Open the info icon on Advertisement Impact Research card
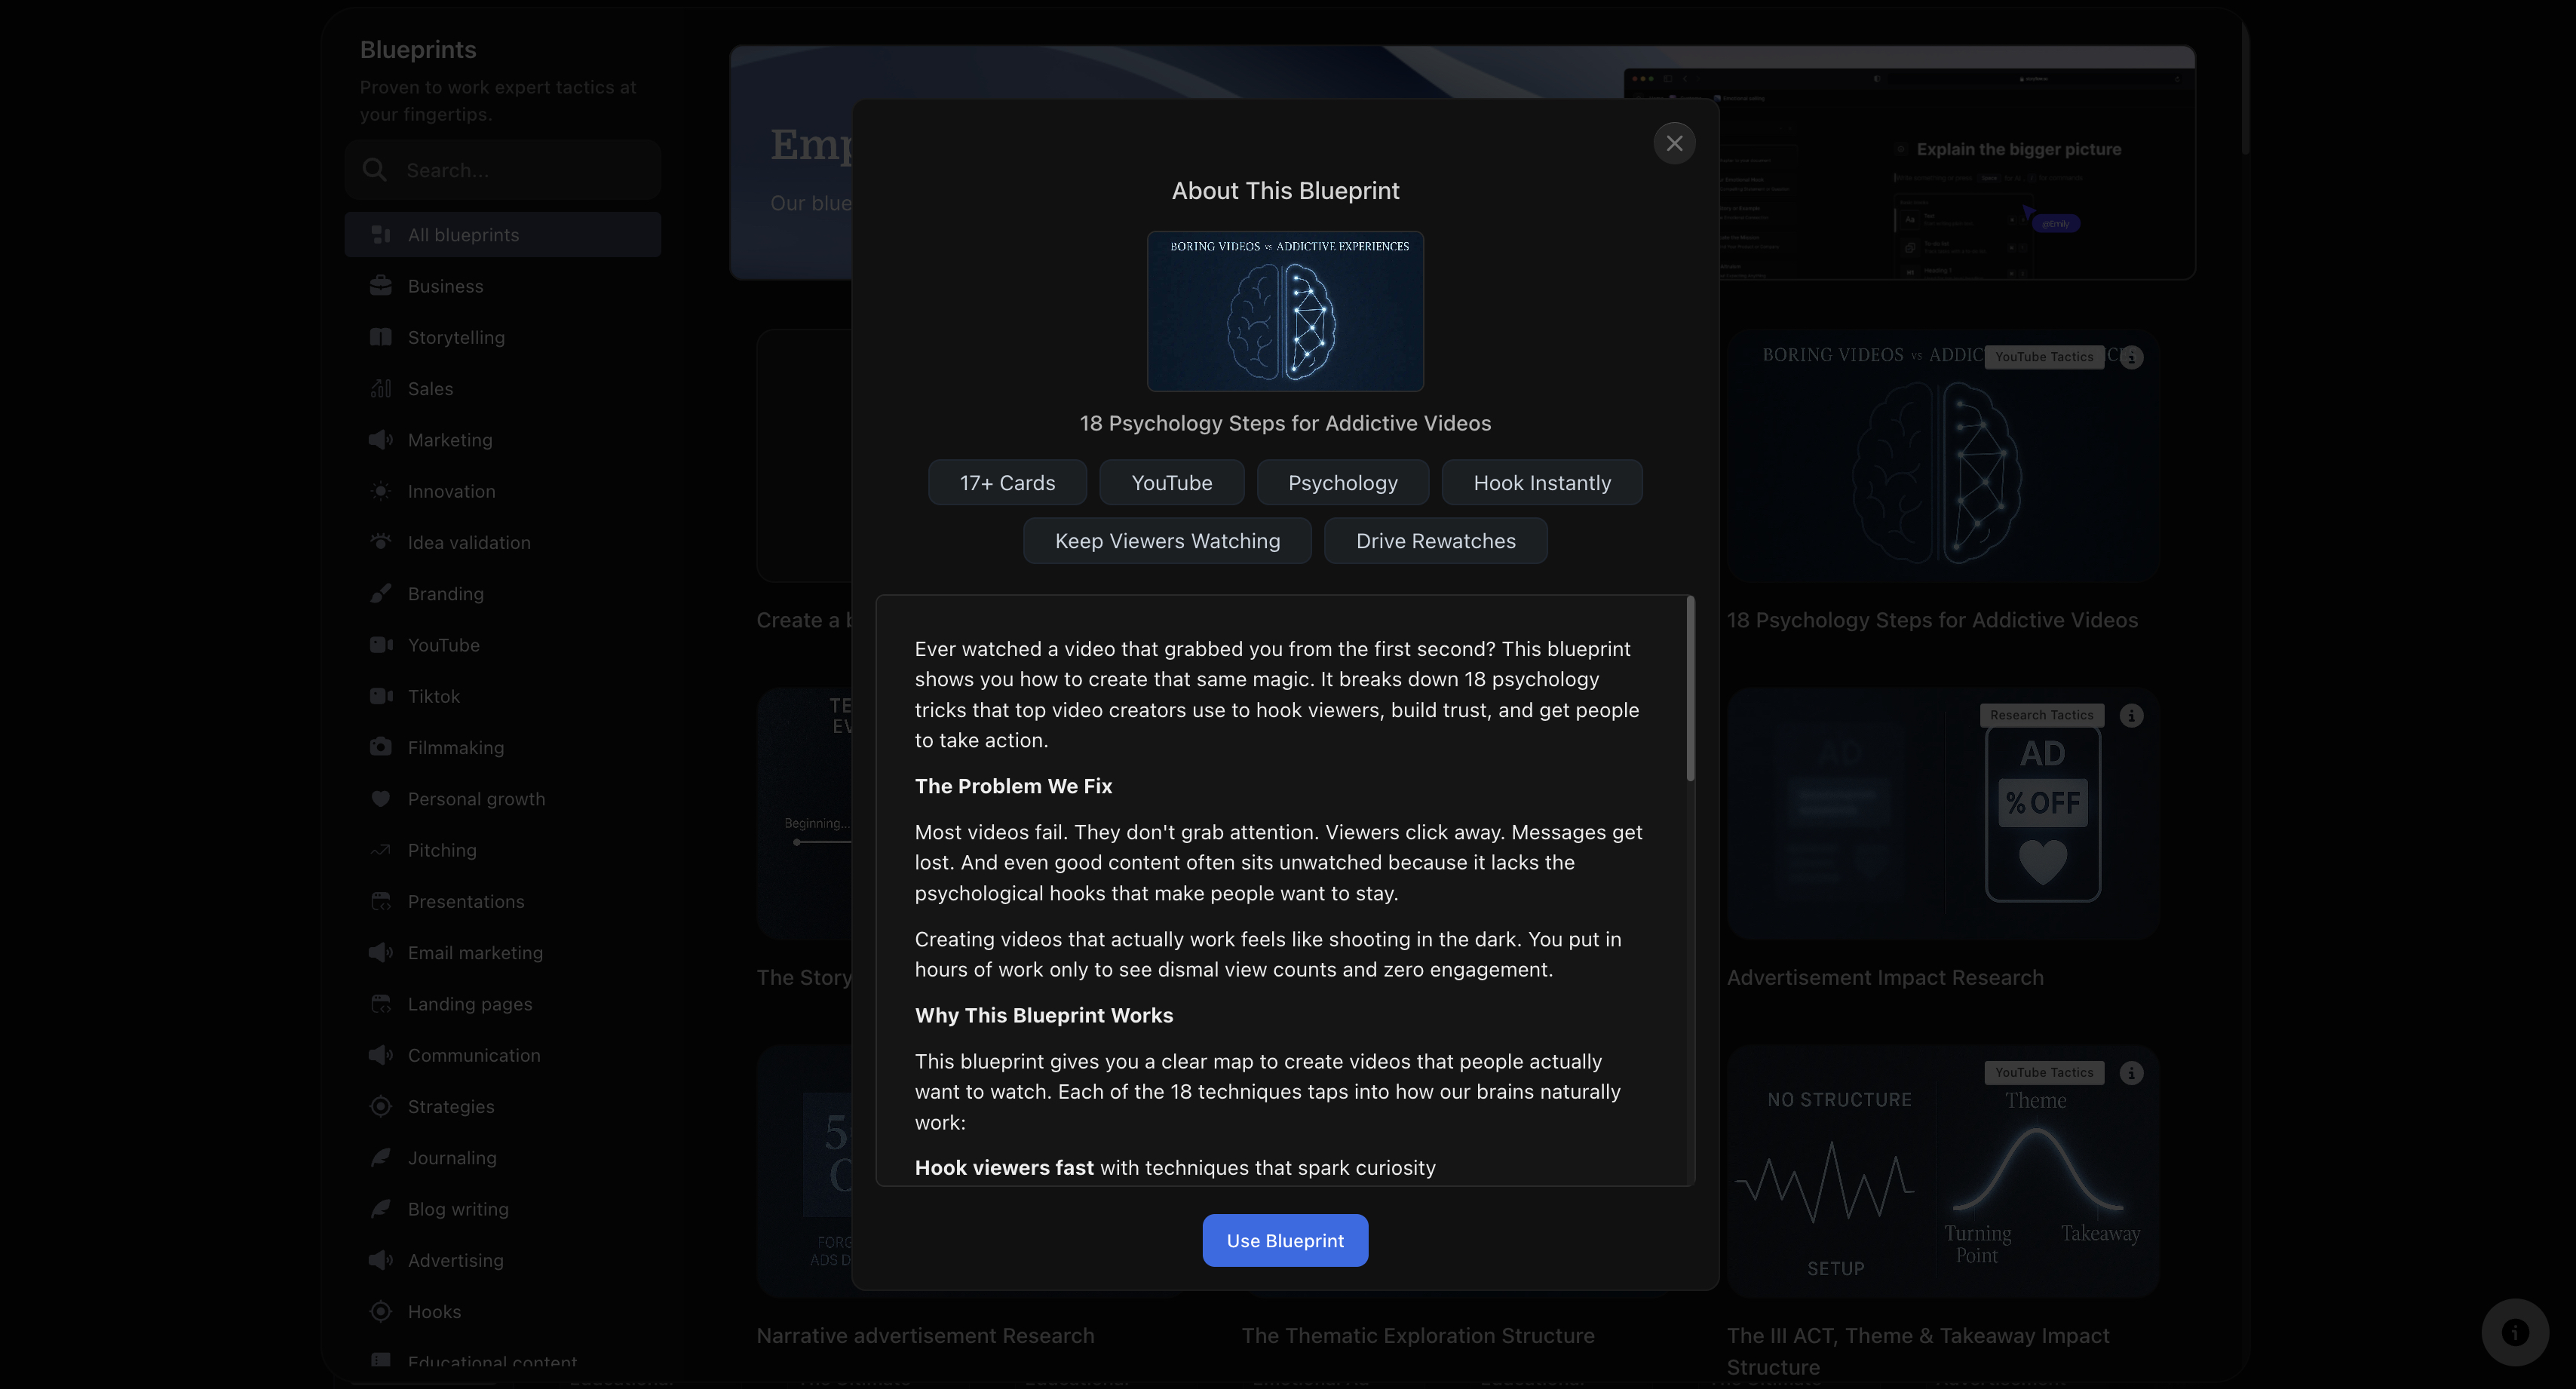2576x1389 pixels. [2132, 715]
